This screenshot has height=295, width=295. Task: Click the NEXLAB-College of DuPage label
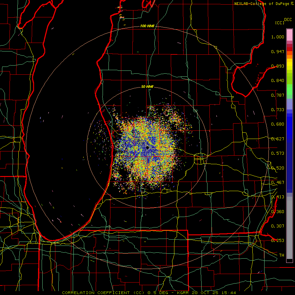click(x=262, y=4)
